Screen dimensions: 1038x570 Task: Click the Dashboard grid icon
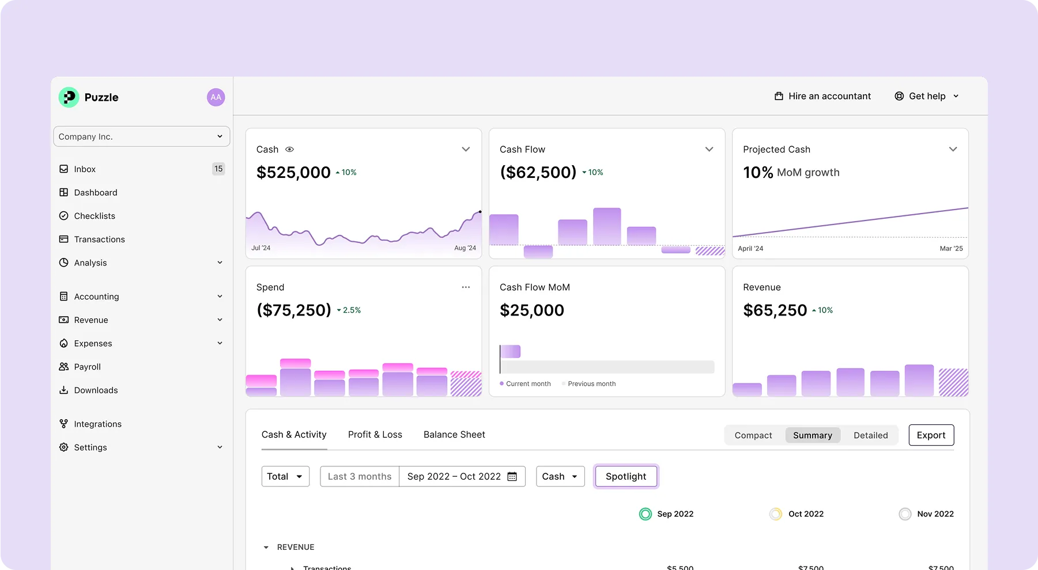pos(63,192)
